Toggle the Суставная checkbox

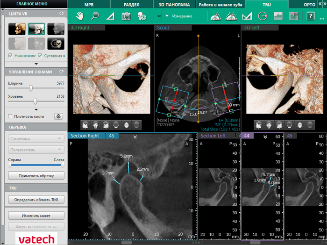tap(40, 56)
